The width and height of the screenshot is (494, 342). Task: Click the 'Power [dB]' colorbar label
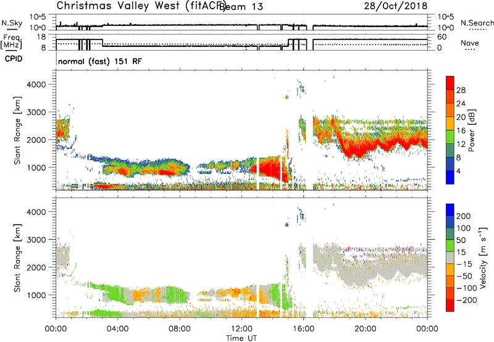(471, 130)
